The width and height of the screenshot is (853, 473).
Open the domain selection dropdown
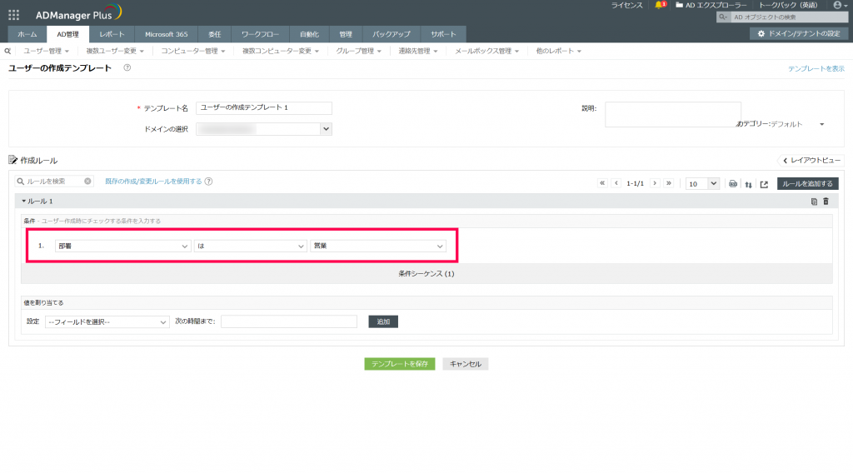pyautogui.click(x=264, y=129)
